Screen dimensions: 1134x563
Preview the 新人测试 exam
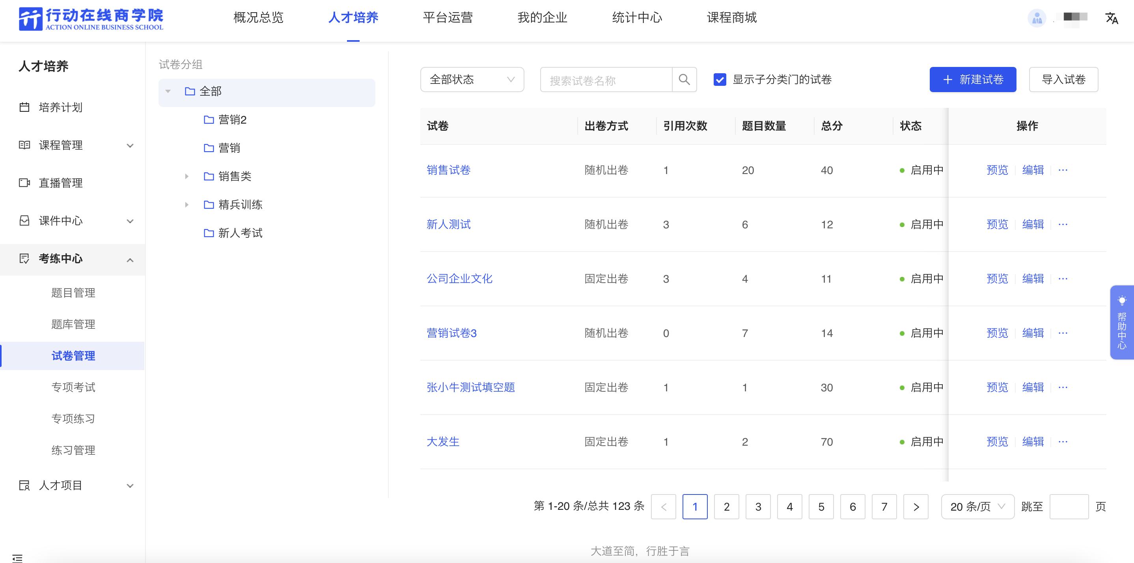point(997,224)
